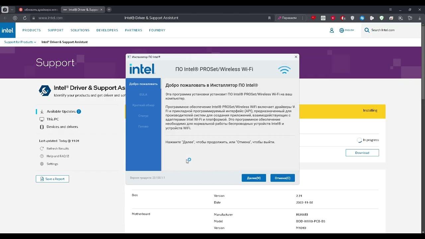Click HUAWEI manufacturer value
The height and width of the screenshot is (239, 425).
pyautogui.click(x=302, y=215)
